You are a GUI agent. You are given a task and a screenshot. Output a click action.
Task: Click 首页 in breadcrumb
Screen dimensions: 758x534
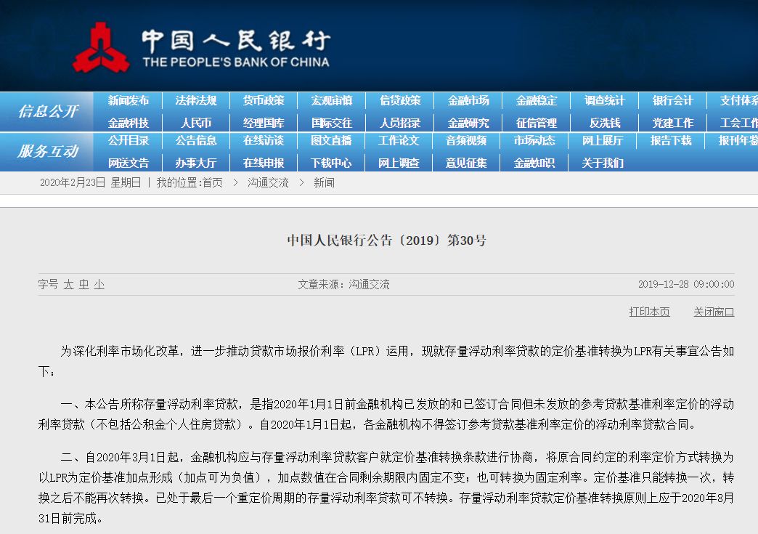coord(212,183)
